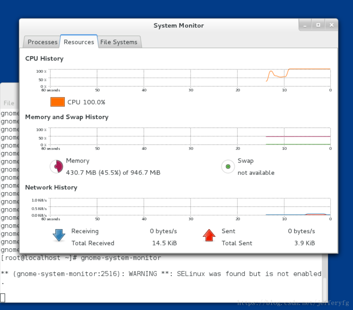Select the Resources tab
The height and width of the screenshot is (310, 353).
pos(79,42)
